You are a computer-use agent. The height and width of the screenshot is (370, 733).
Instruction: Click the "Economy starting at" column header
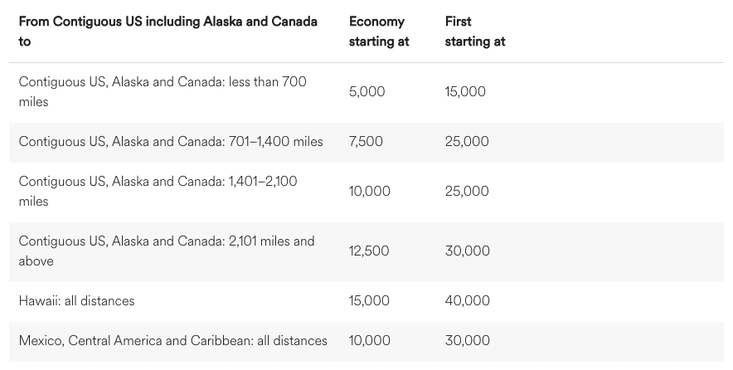(379, 31)
